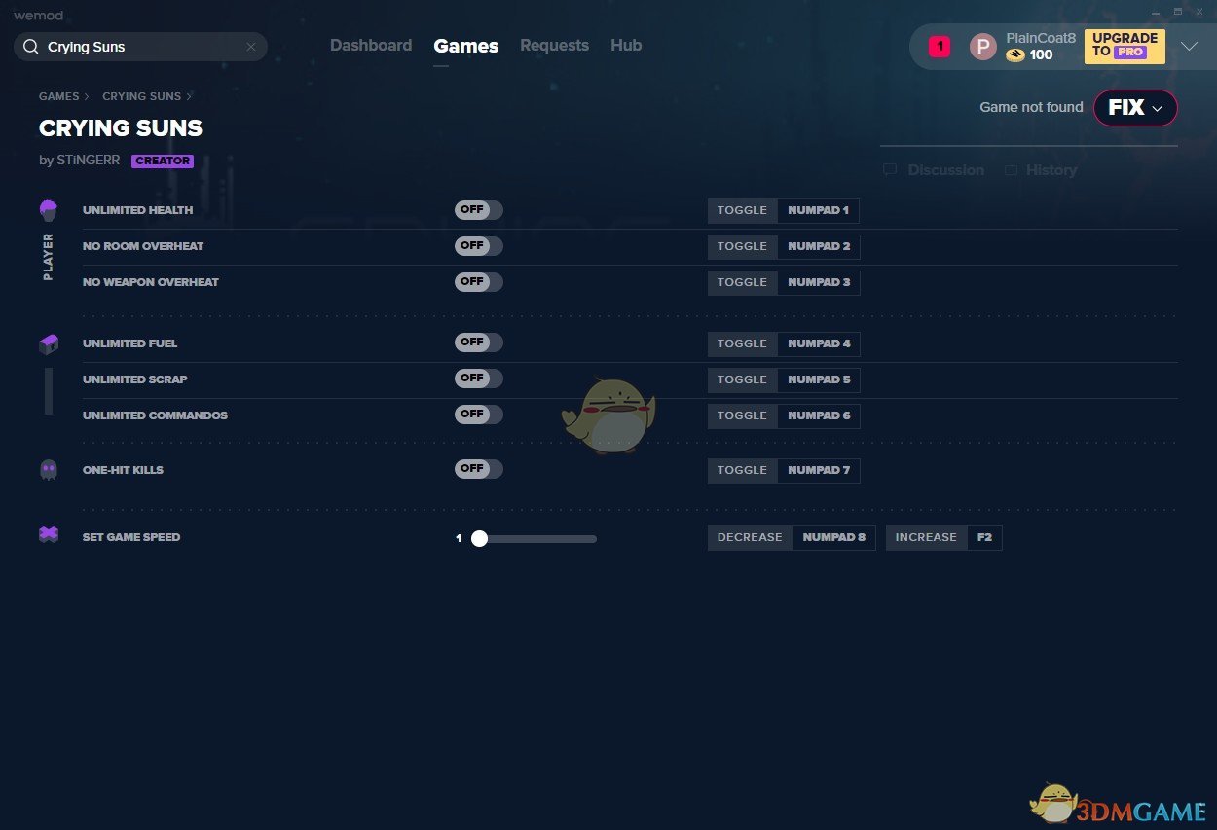The height and width of the screenshot is (830, 1217).
Task: Click the coins balance icon
Action: point(1015,55)
